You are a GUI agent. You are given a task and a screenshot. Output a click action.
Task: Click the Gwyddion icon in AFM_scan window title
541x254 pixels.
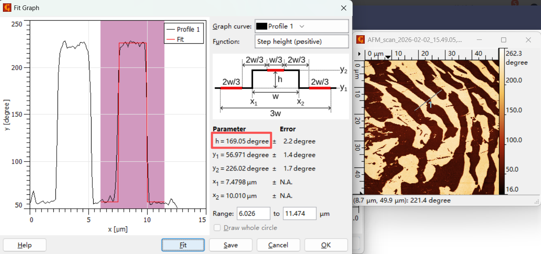pyautogui.click(x=360, y=40)
